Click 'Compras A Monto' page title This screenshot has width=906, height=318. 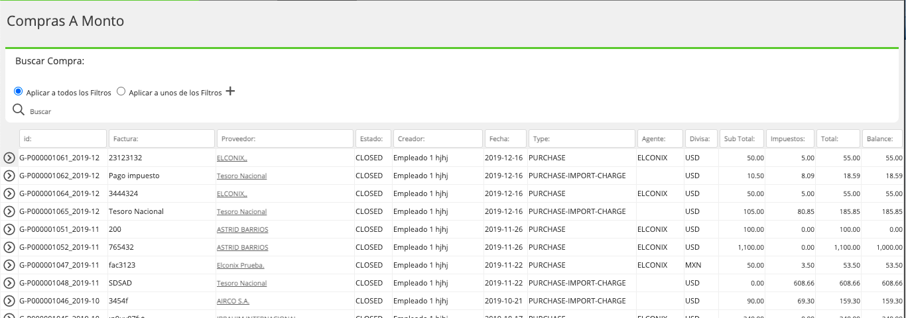pos(65,21)
